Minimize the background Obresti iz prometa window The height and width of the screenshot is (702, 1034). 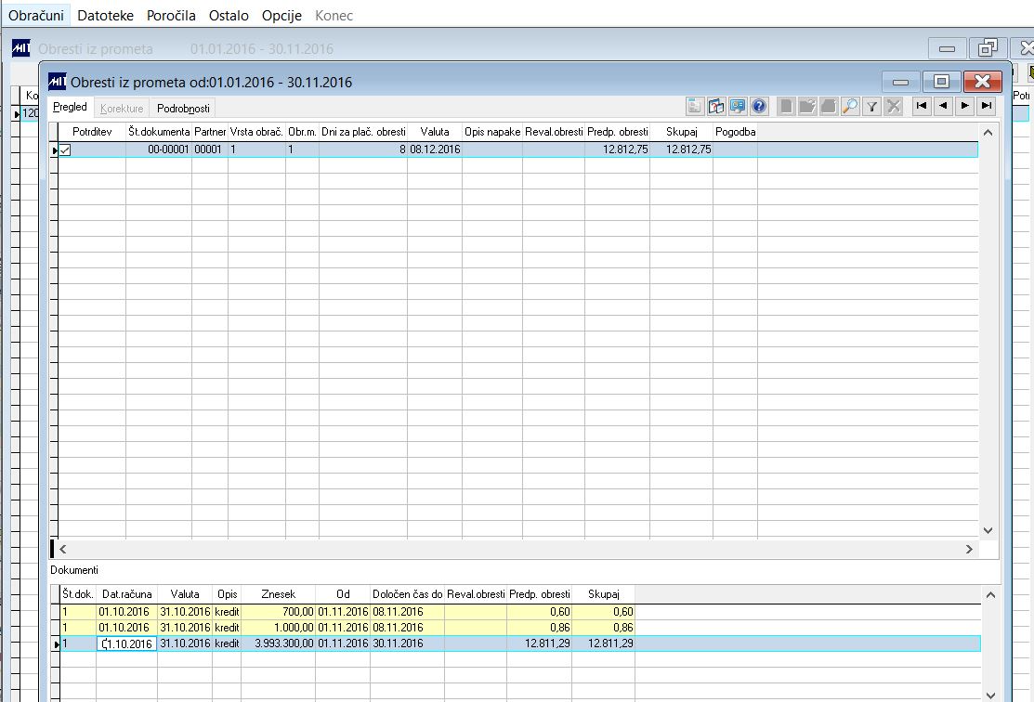pos(947,48)
